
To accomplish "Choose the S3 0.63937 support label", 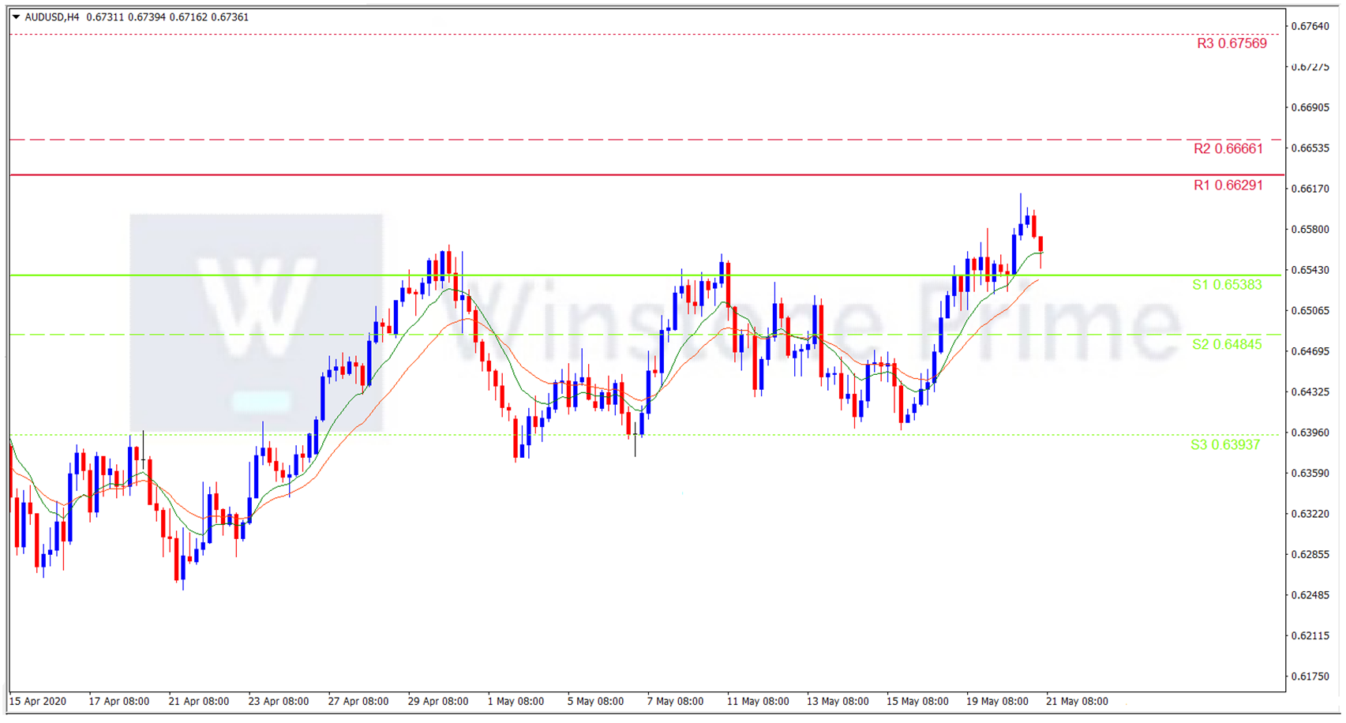I will pos(1225,445).
